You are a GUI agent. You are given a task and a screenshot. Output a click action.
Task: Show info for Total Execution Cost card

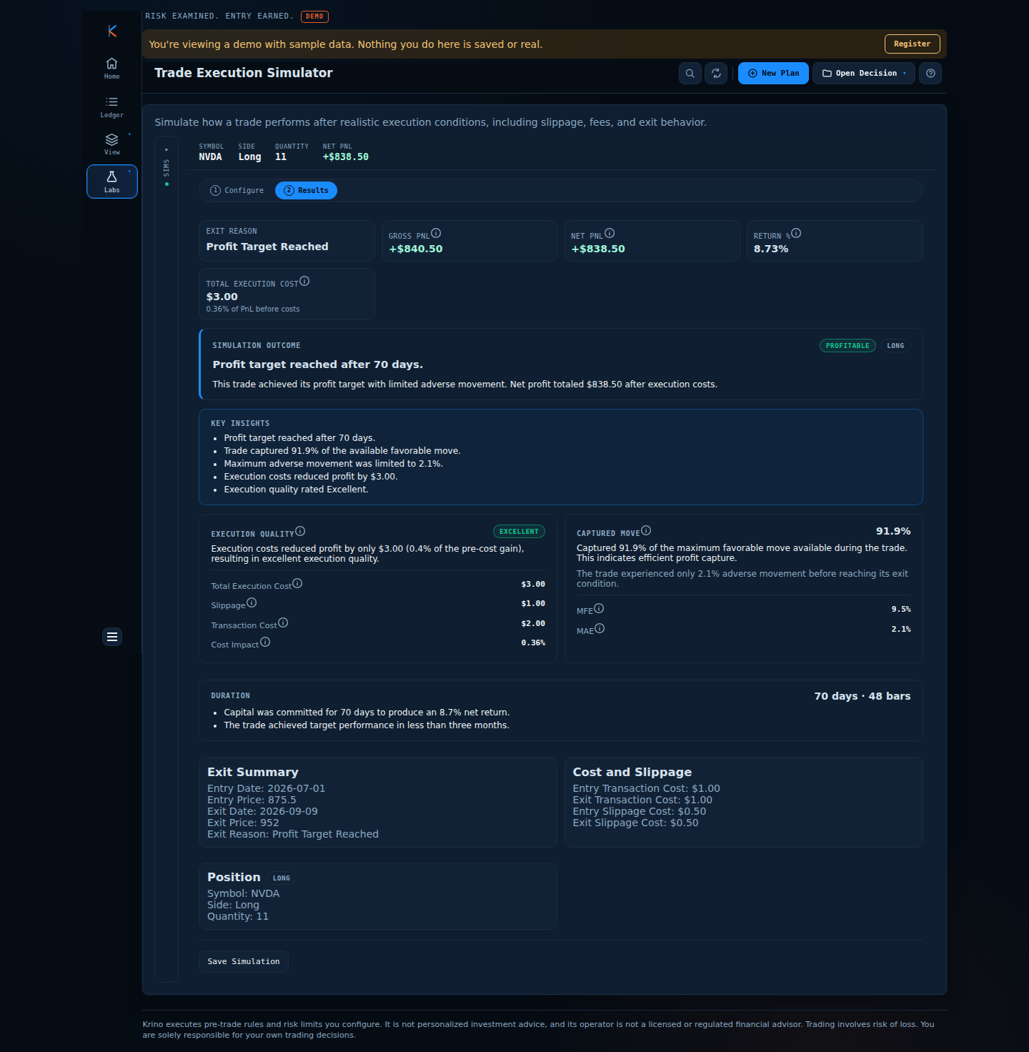(x=304, y=281)
